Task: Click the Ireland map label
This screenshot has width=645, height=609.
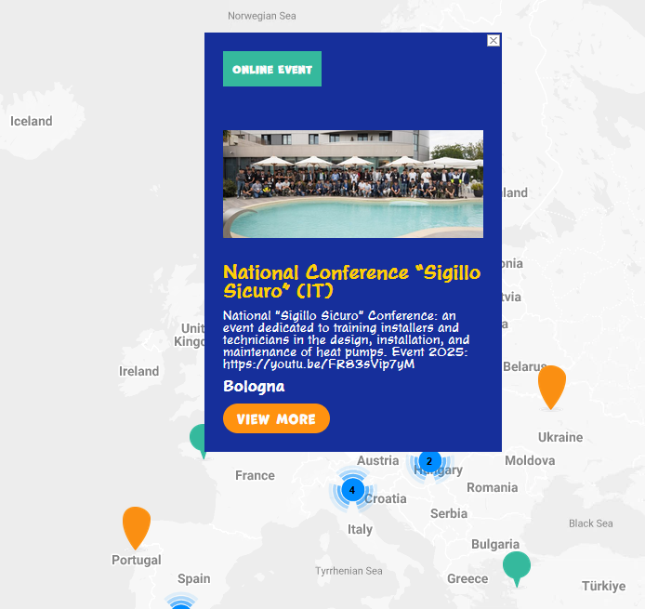Action: pos(139,371)
